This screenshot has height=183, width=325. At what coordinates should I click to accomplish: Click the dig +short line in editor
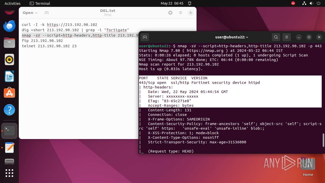(75, 30)
